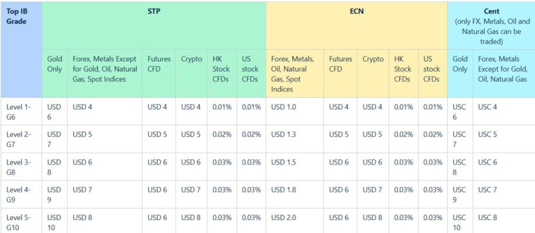The image size is (535, 233).
Task: Click the USD 1.3 cell
Action: 295,139
